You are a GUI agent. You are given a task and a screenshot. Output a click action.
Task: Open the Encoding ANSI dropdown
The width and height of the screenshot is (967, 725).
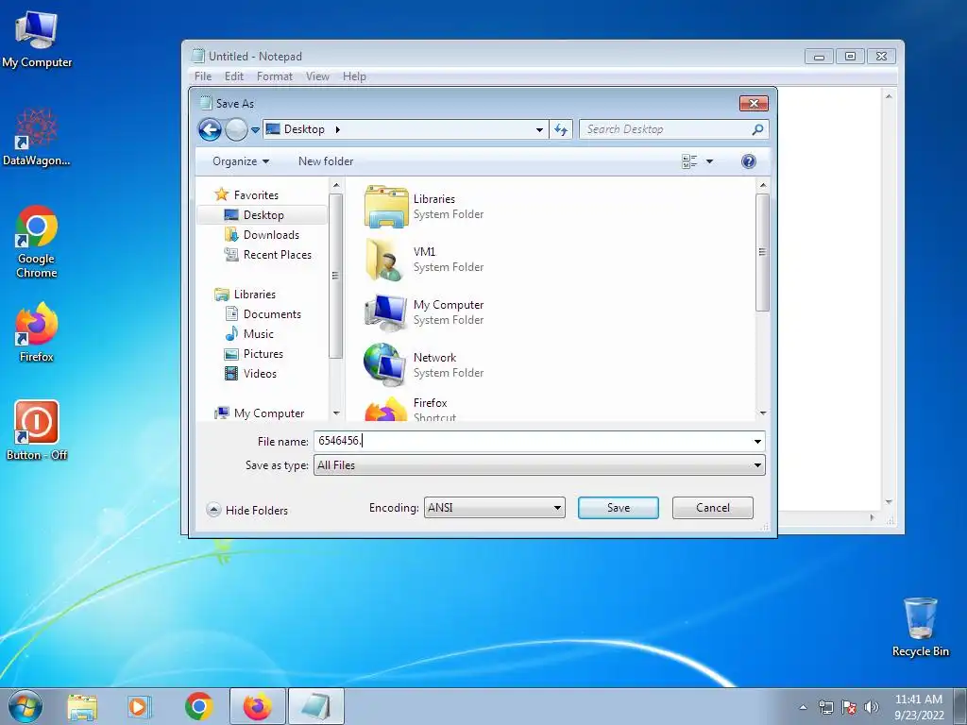[x=494, y=507]
